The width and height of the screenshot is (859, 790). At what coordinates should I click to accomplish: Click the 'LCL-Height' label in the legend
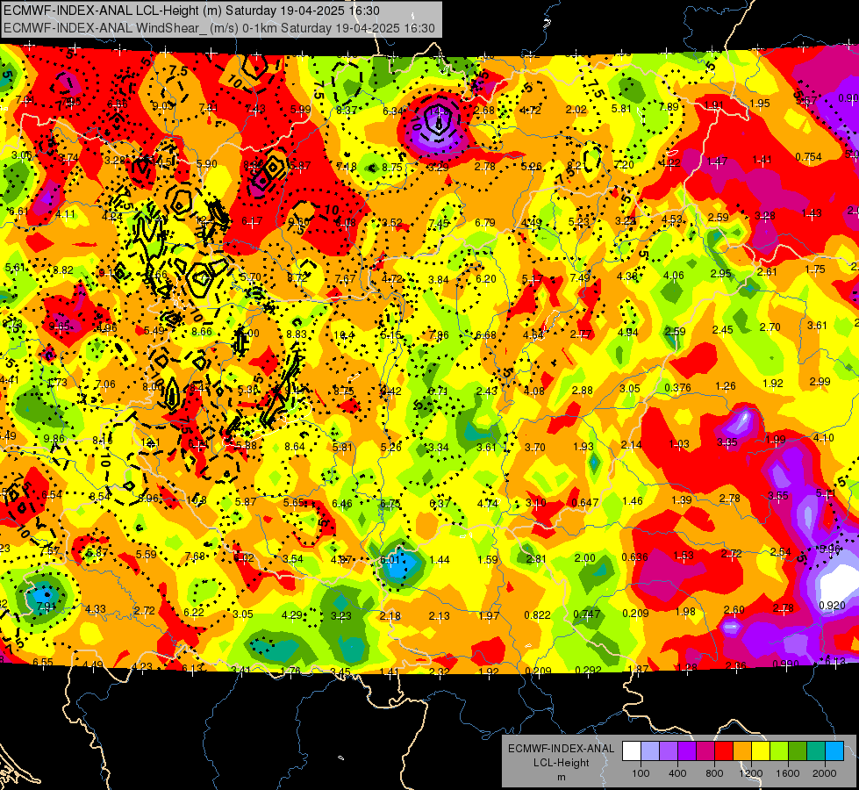click(561, 763)
